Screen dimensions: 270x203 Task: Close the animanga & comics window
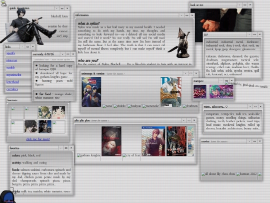click(196, 73)
